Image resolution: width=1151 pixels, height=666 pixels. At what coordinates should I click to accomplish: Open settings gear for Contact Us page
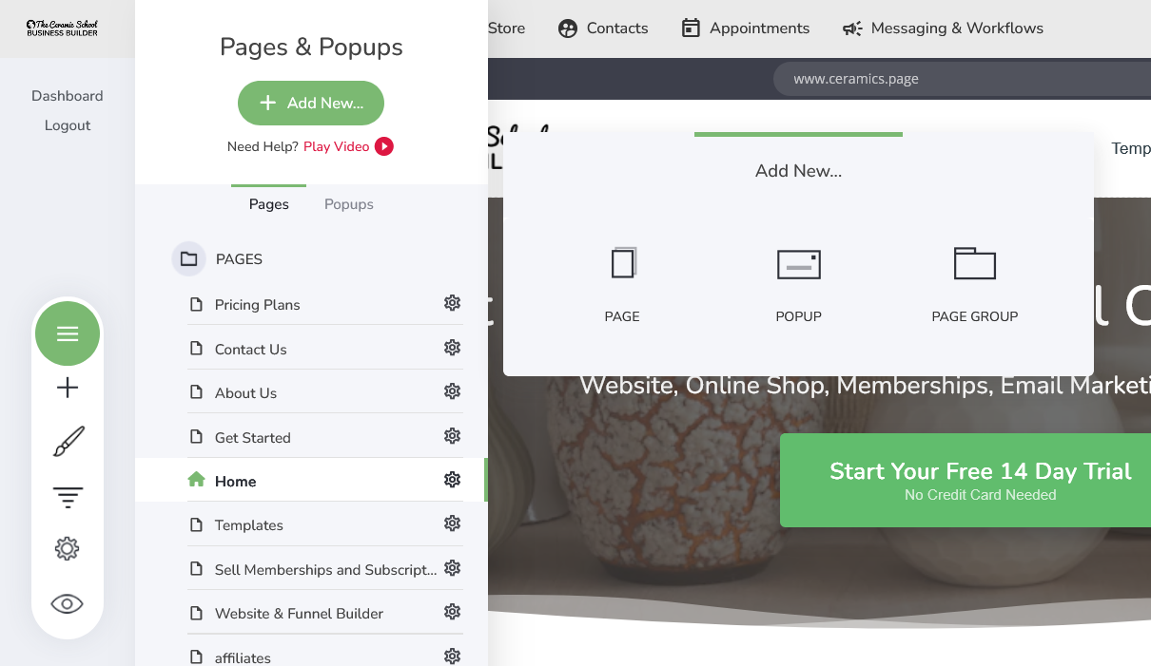[453, 348]
